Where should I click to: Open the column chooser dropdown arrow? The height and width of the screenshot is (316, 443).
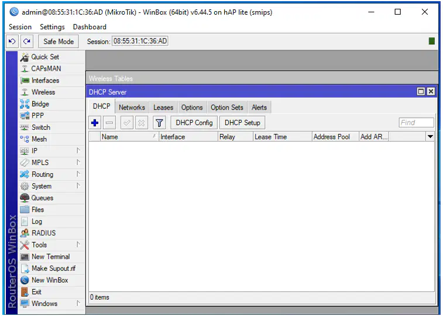[x=430, y=137]
